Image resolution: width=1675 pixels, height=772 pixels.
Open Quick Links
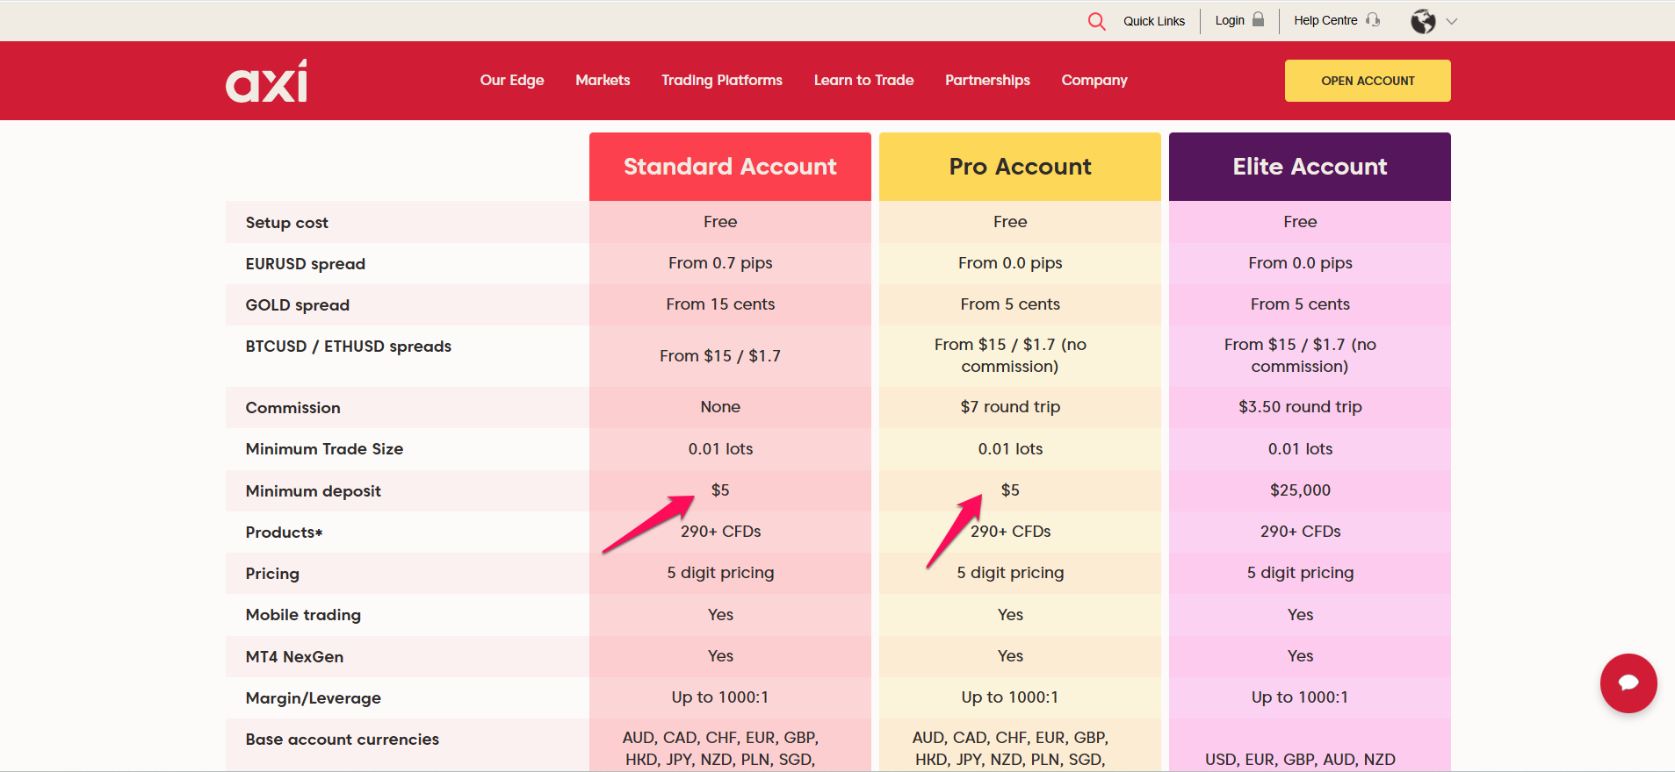(x=1153, y=21)
